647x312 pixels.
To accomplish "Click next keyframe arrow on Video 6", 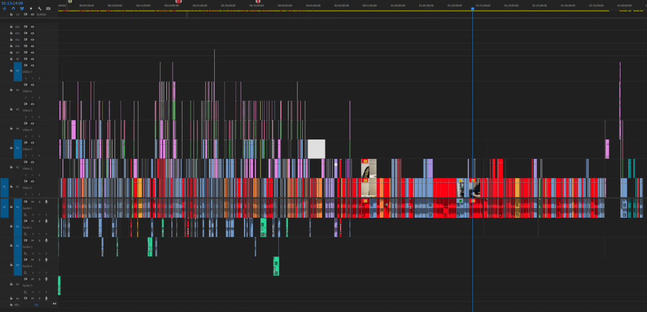I will pyautogui.click(x=39, y=97).
